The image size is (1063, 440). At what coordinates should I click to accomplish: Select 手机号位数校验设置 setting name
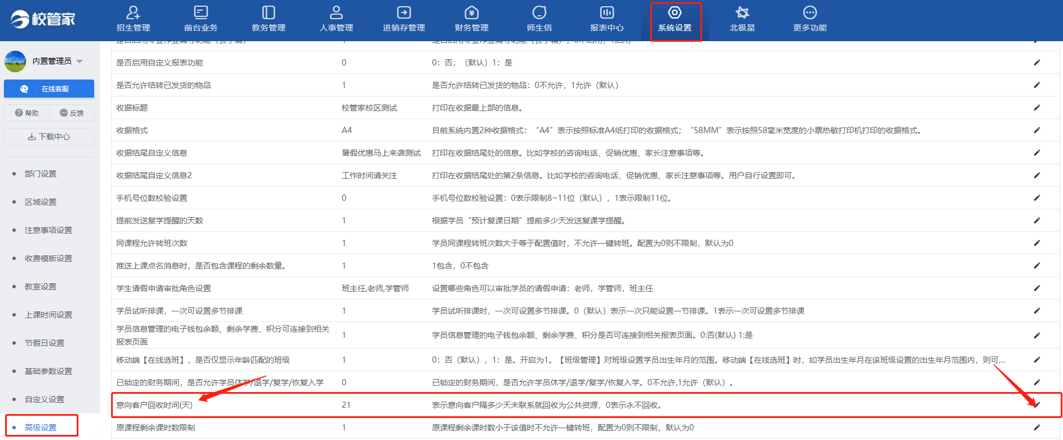151,198
